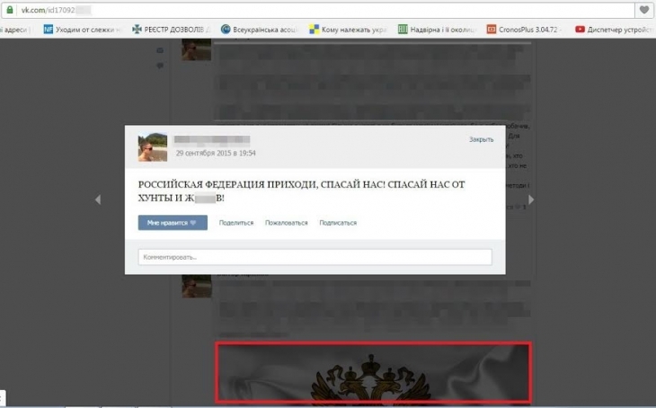
Task: Click the author avatar in the popup
Action: [153, 146]
